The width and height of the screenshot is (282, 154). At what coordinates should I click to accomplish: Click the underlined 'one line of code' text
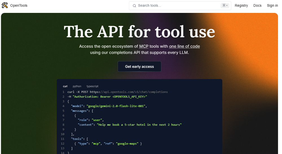pyautogui.click(x=184, y=46)
